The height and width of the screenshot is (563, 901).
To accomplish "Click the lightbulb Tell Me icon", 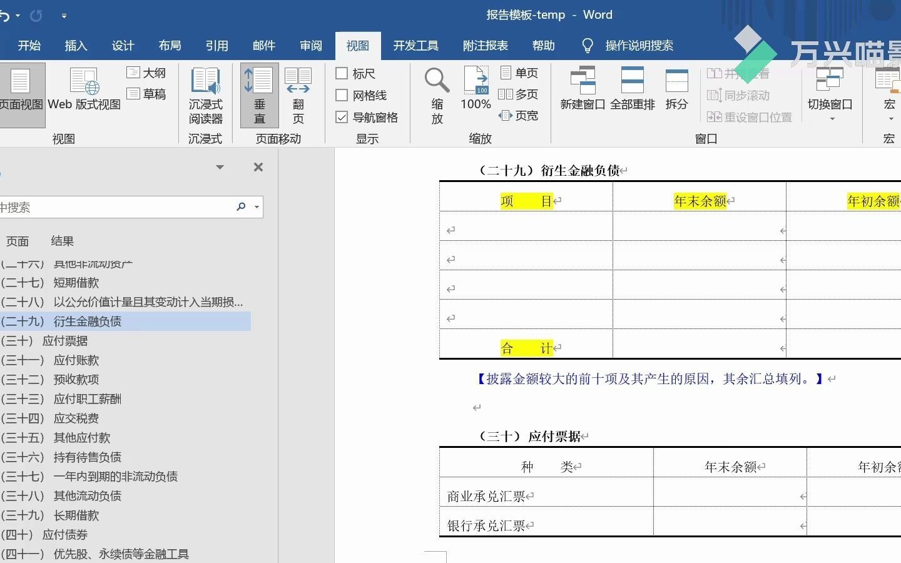I will [x=587, y=46].
